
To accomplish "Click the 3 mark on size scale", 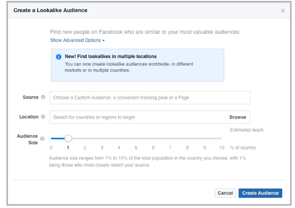I will (102, 148).
